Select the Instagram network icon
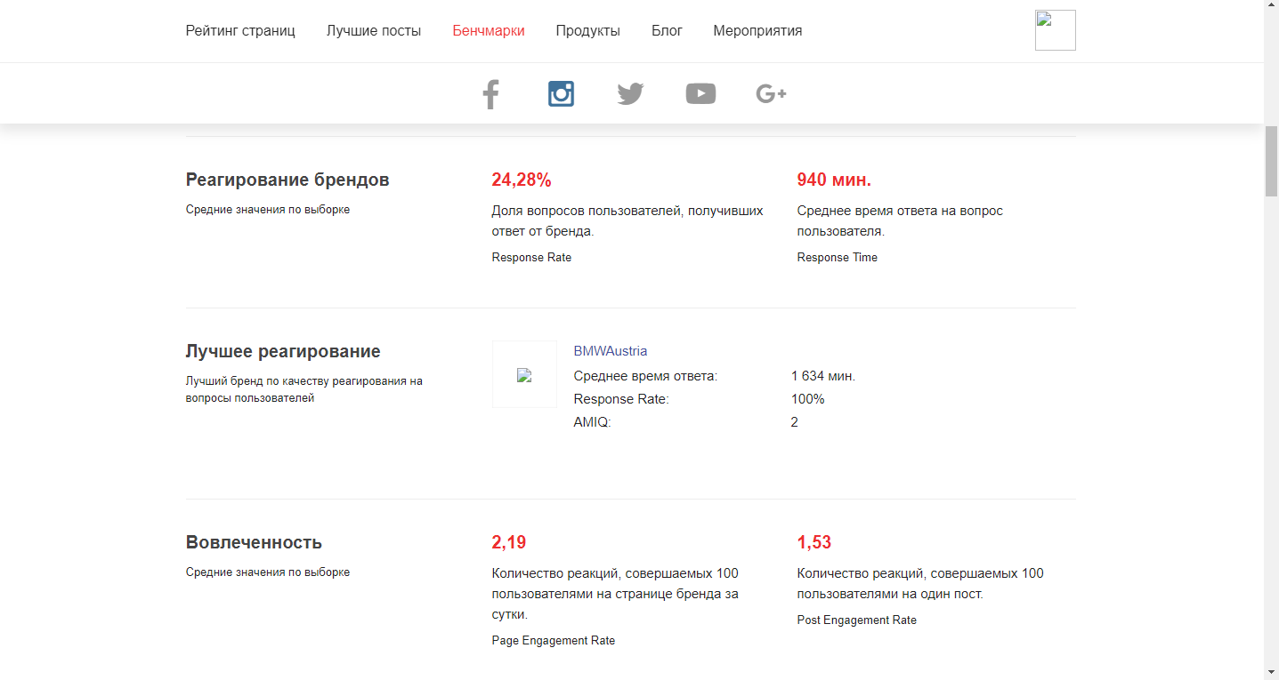 pyautogui.click(x=561, y=93)
